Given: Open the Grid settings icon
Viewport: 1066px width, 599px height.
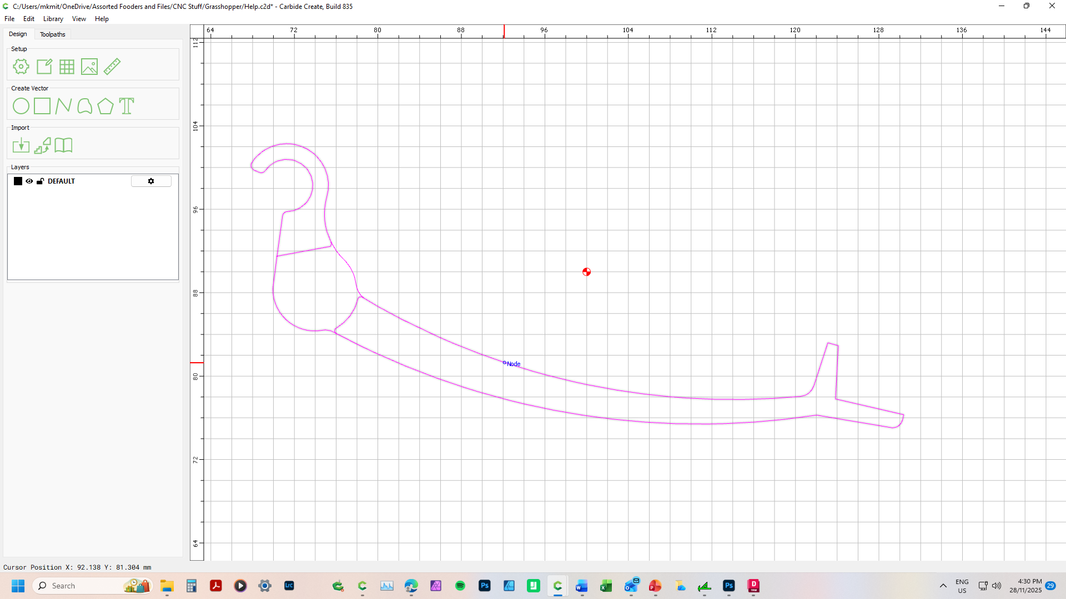Looking at the screenshot, I should click(x=67, y=67).
